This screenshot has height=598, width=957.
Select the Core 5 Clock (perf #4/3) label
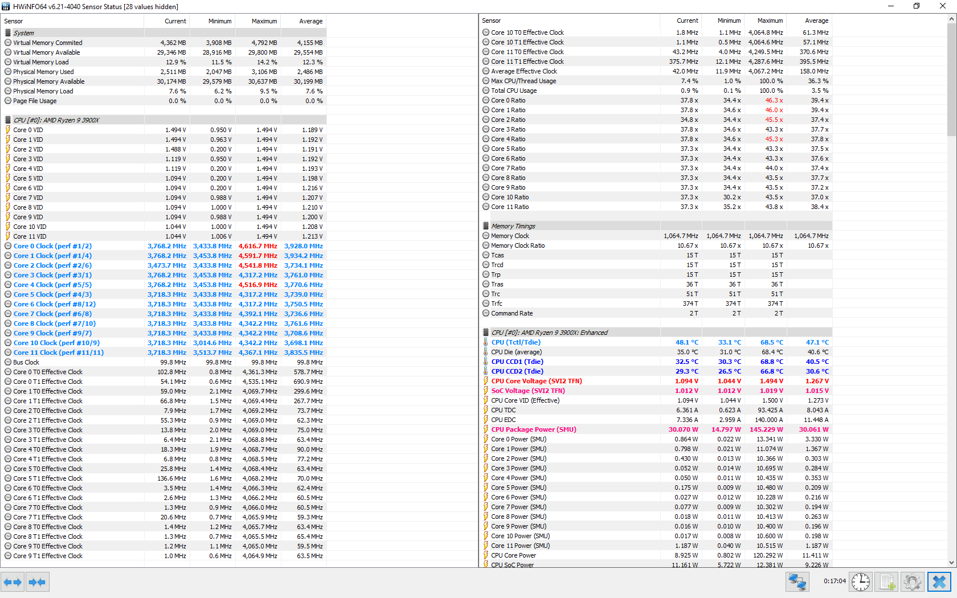pos(52,294)
